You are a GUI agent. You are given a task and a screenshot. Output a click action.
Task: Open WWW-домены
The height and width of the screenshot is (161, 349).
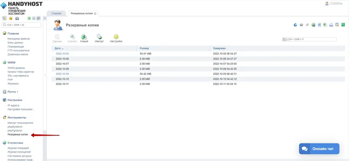tap(16, 68)
